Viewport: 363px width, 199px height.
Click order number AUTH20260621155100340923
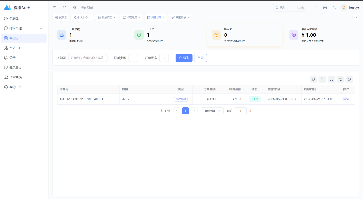81,99
